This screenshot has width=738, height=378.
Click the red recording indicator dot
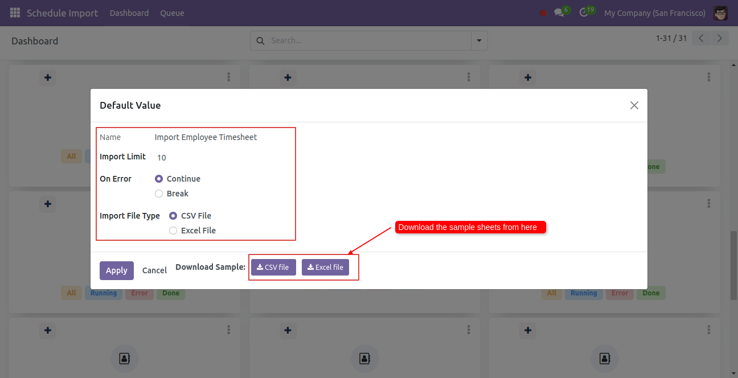pyautogui.click(x=543, y=13)
